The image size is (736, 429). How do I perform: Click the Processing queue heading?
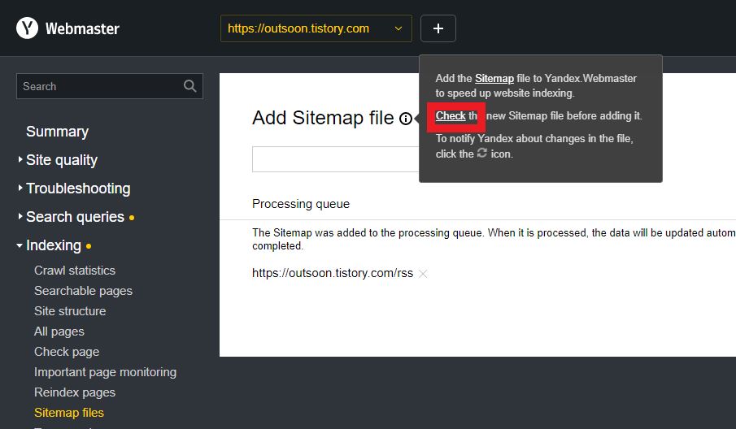[x=301, y=204]
